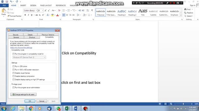The image size is (199, 111).
Task: Click the Windows Start button
Action: pyautogui.click(x=4, y=108)
